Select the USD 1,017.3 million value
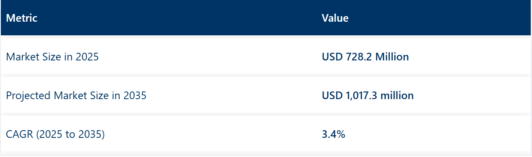 367,96
